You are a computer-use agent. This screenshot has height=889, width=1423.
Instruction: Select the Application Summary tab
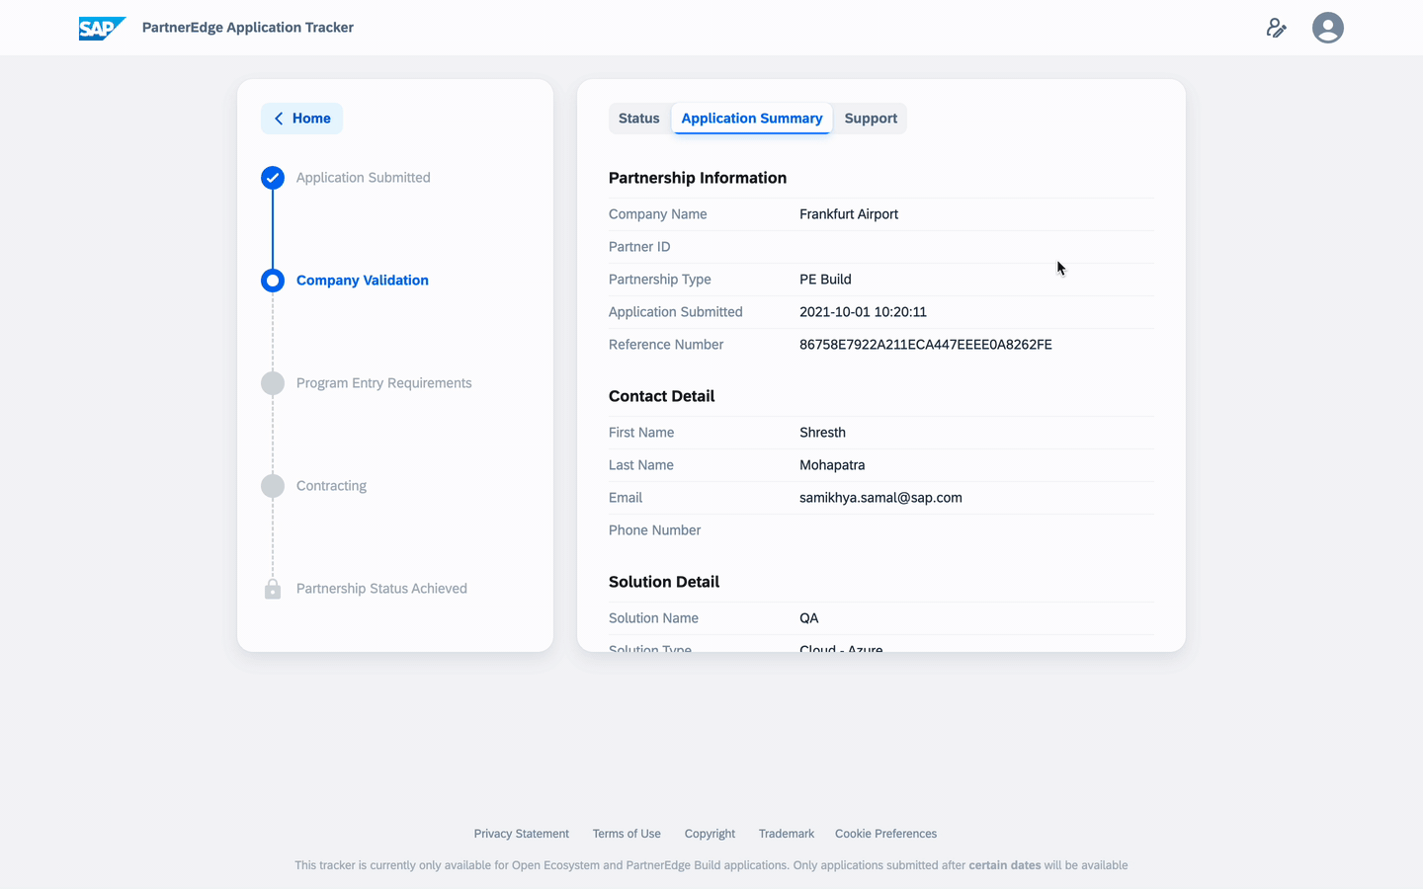pyautogui.click(x=751, y=119)
